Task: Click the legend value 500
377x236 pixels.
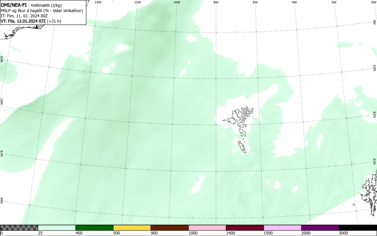Action: [x=116, y=233]
